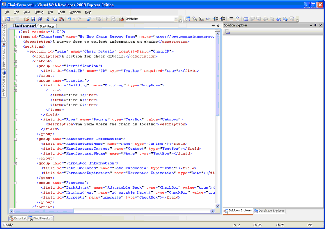Viewport: 325px width, 229px height.
Task: Click the Display Word Completion icon
Action: [x=208, y=19]
